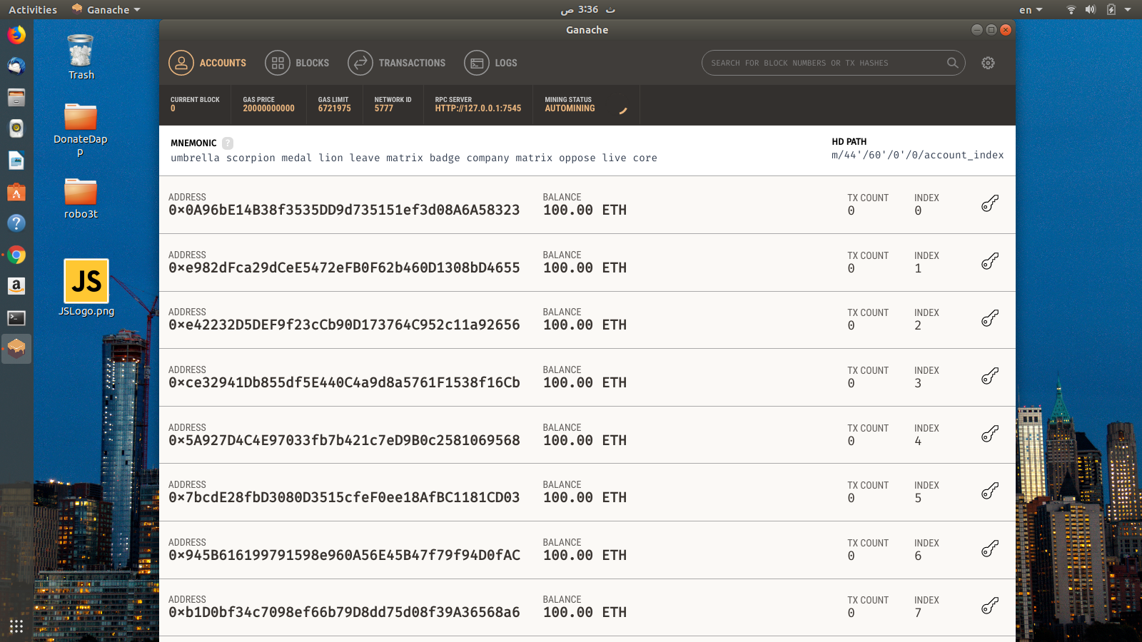Show private key for account index 7

click(x=989, y=606)
